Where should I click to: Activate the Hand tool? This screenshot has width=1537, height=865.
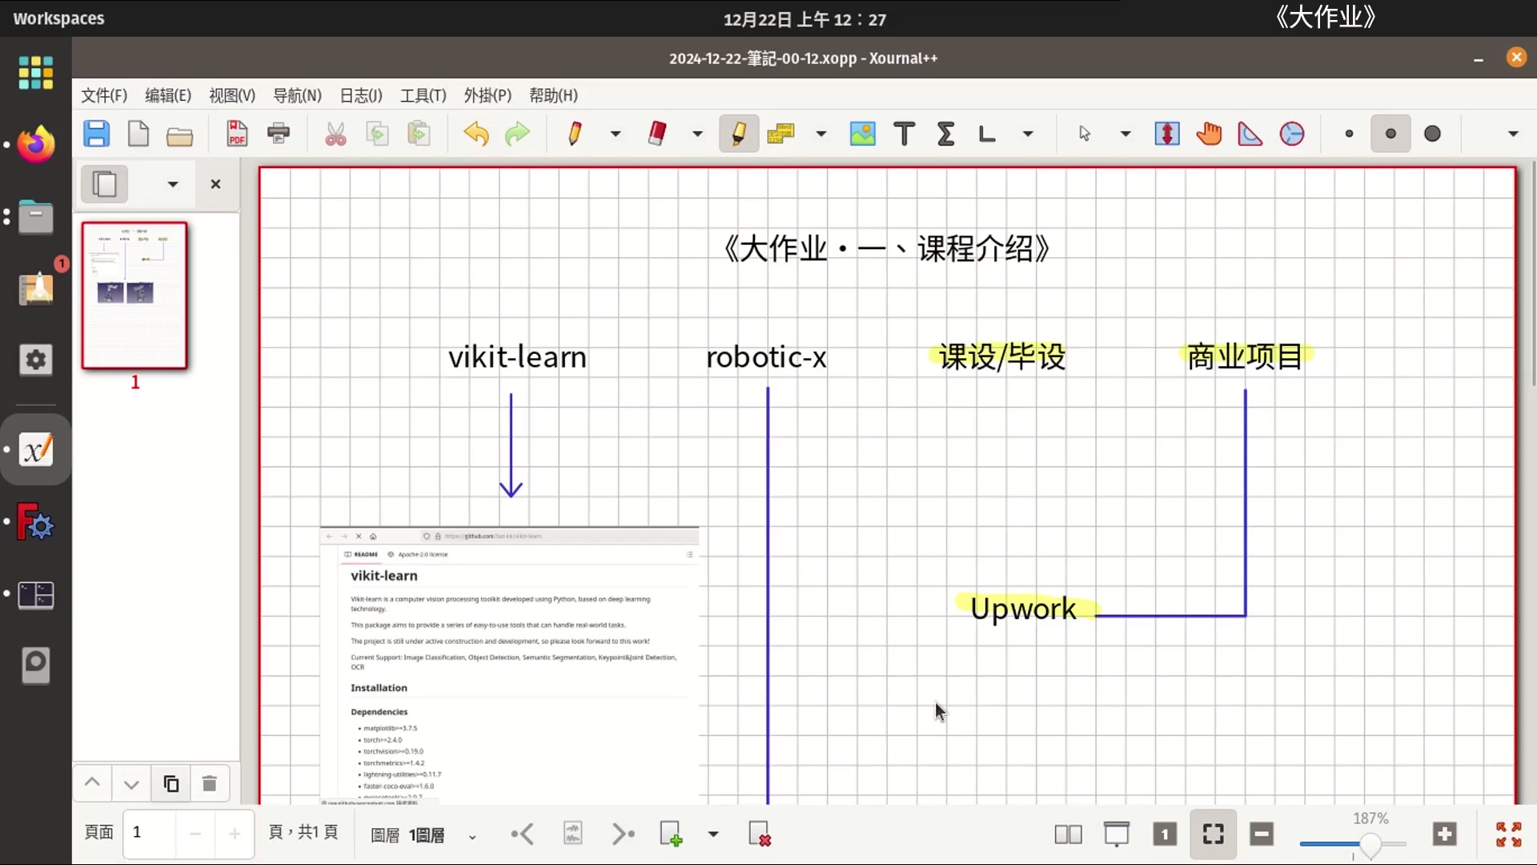[1209, 134]
